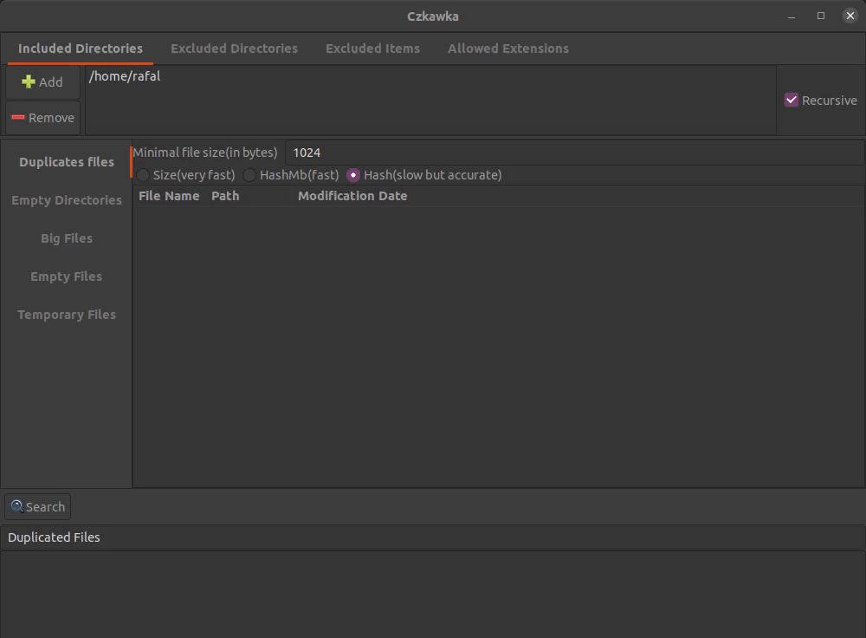Open the Included Directories tab

pyautogui.click(x=81, y=49)
